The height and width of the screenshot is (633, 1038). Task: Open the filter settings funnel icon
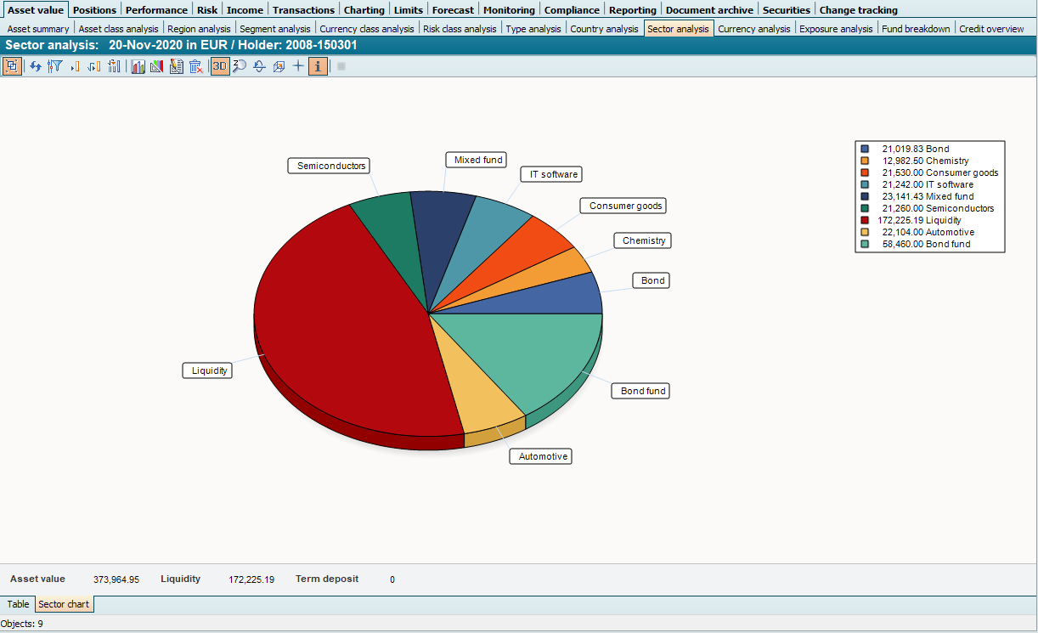coord(55,66)
